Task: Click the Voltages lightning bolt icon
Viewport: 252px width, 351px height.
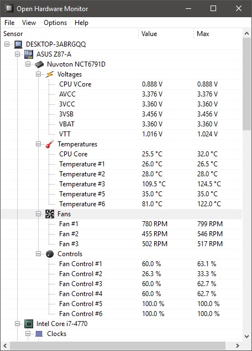Action: coord(50,74)
